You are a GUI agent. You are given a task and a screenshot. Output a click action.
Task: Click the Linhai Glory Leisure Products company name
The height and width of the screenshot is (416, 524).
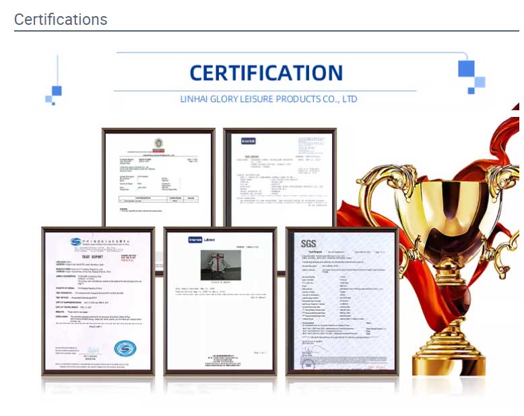coord(269,99)
